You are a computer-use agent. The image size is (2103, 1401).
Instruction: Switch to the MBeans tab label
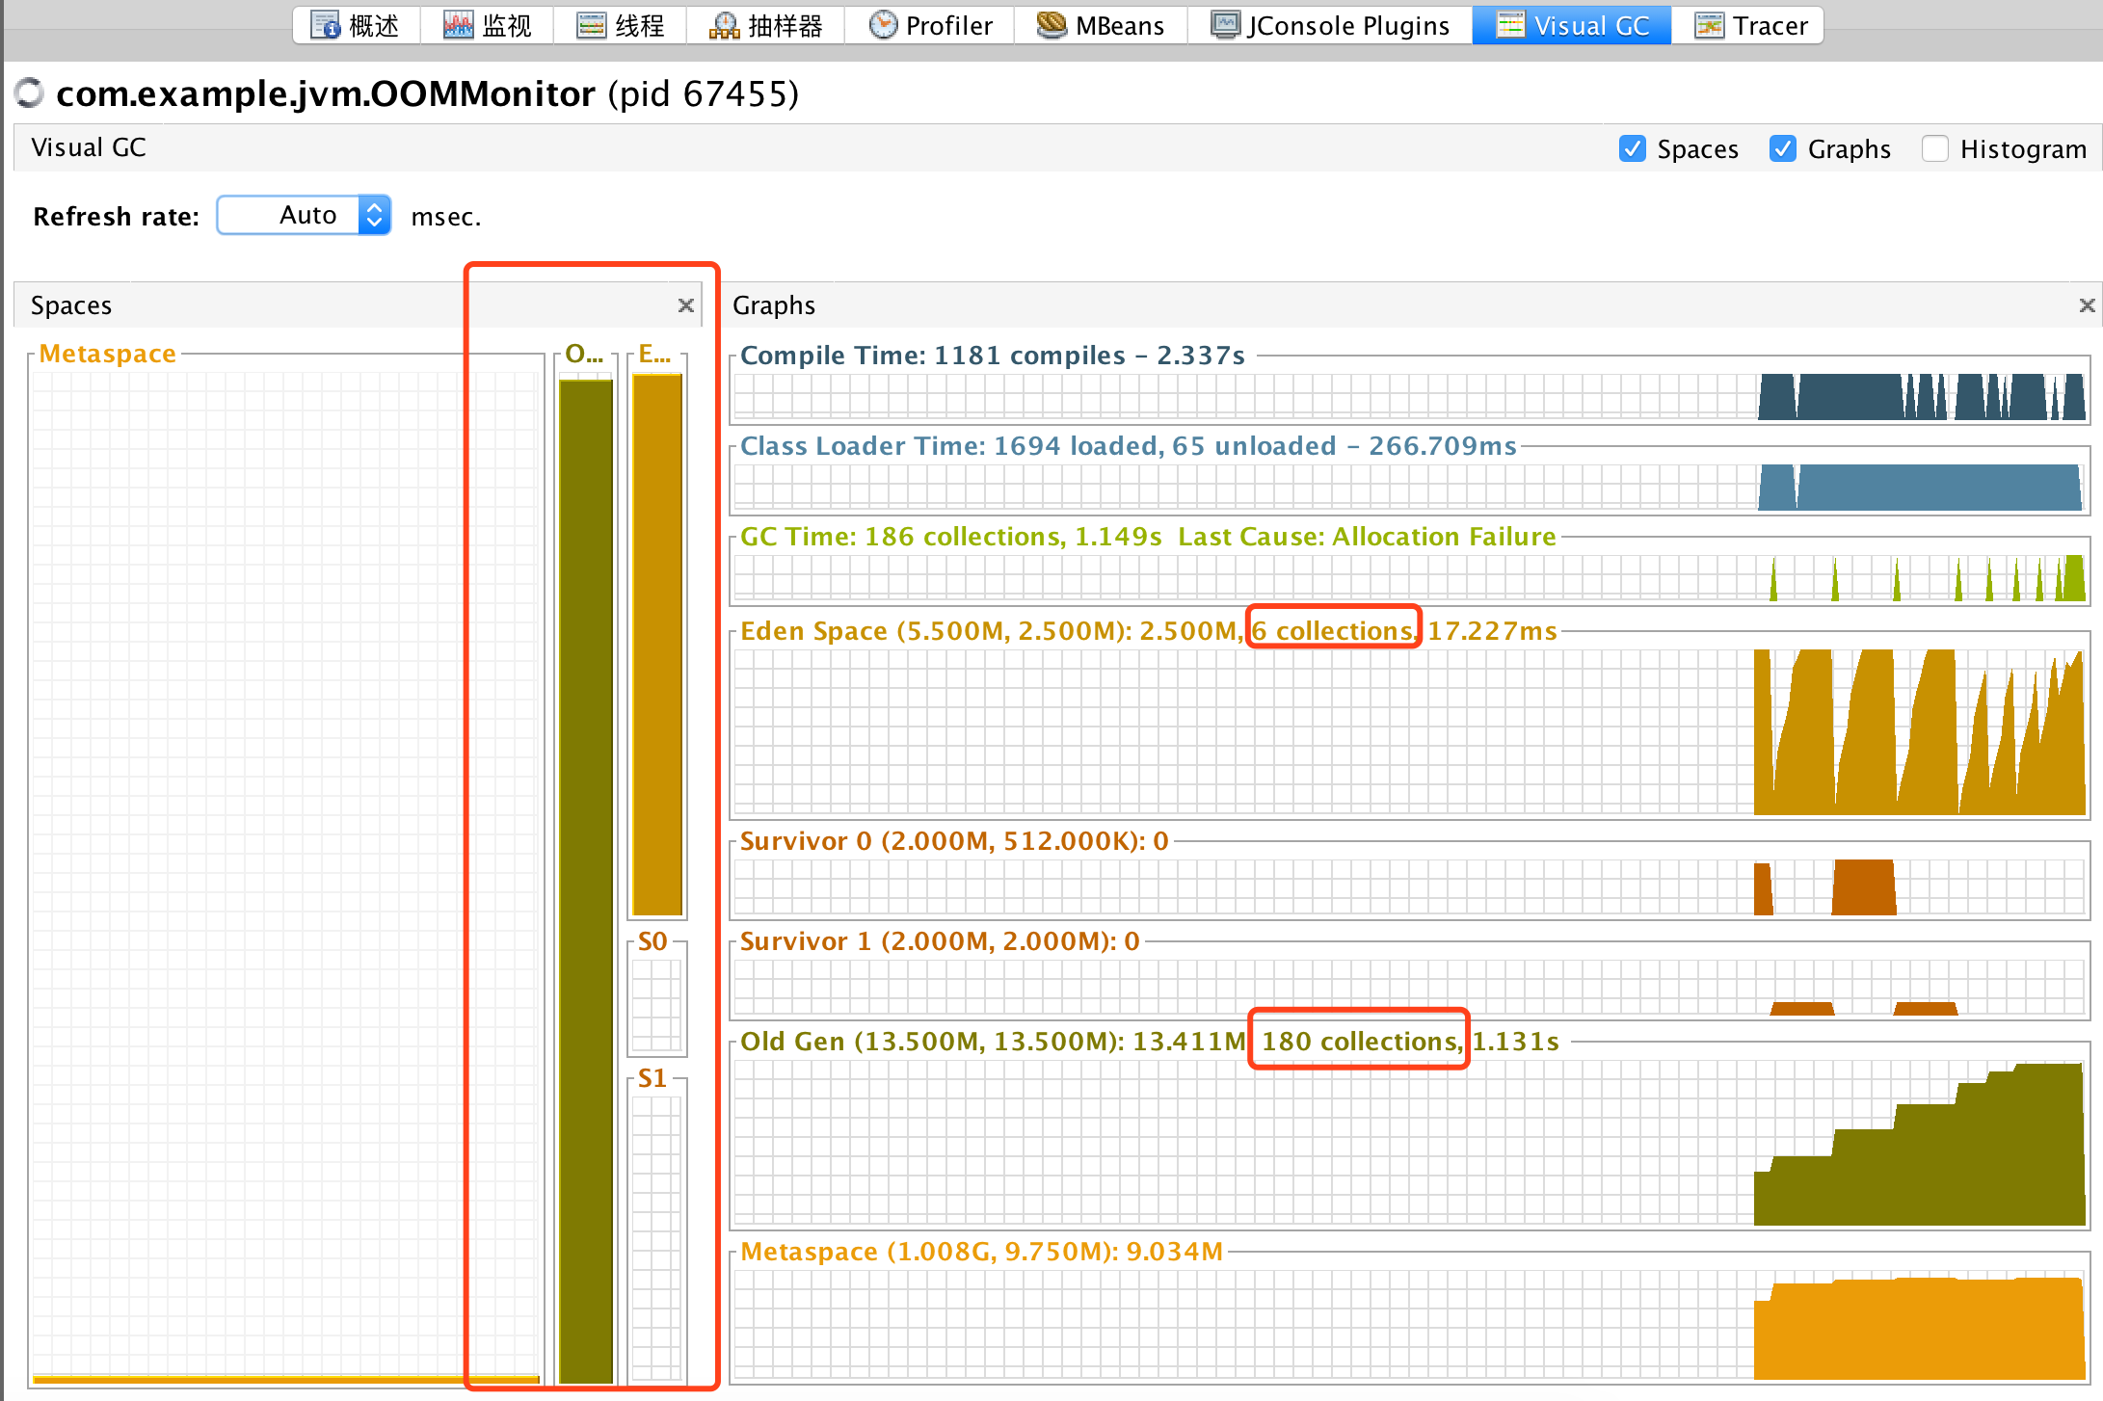click(x=1119, y=26)
